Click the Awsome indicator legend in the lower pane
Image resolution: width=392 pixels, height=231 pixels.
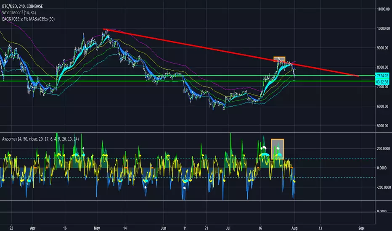click(x=40, y=139)
